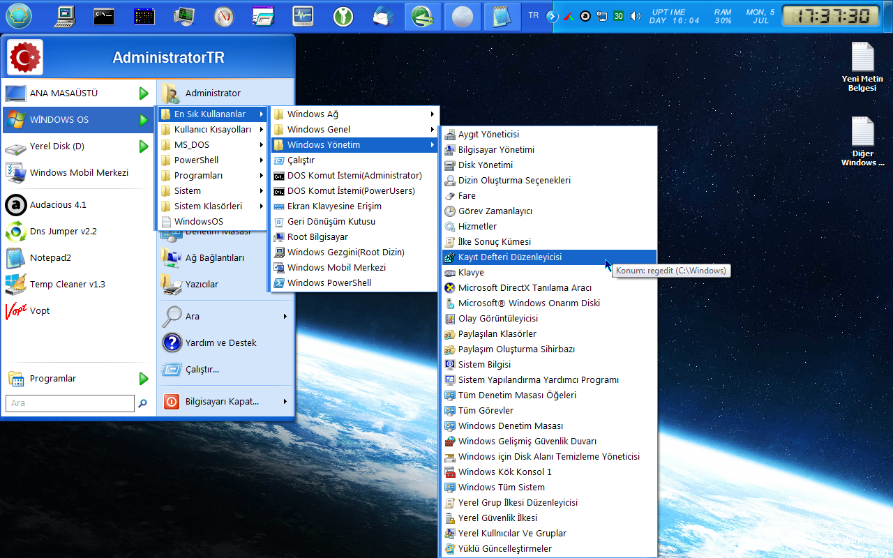Click the command prompt icon in the top dock

(104, 15)
